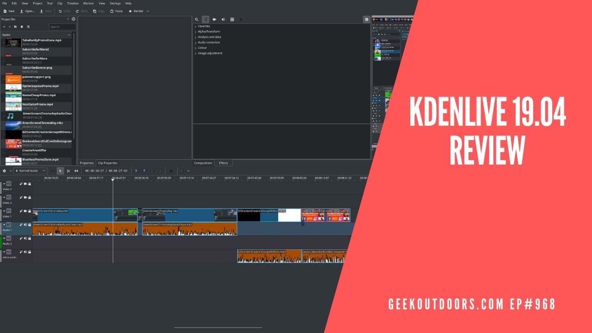This screenshot has width=592, height=333.
Task: Open the Timeline menu
Action: click(x=73, y=3)
